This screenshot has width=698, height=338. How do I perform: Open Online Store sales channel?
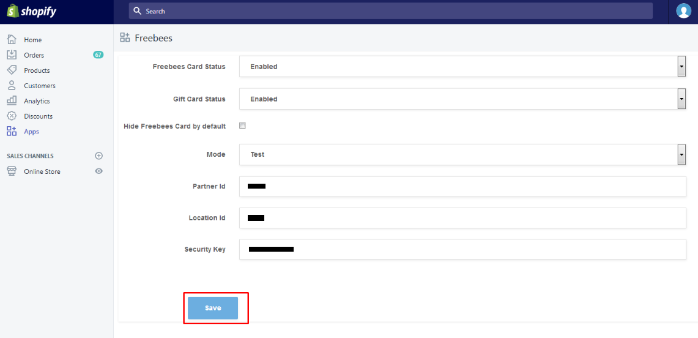42,171
